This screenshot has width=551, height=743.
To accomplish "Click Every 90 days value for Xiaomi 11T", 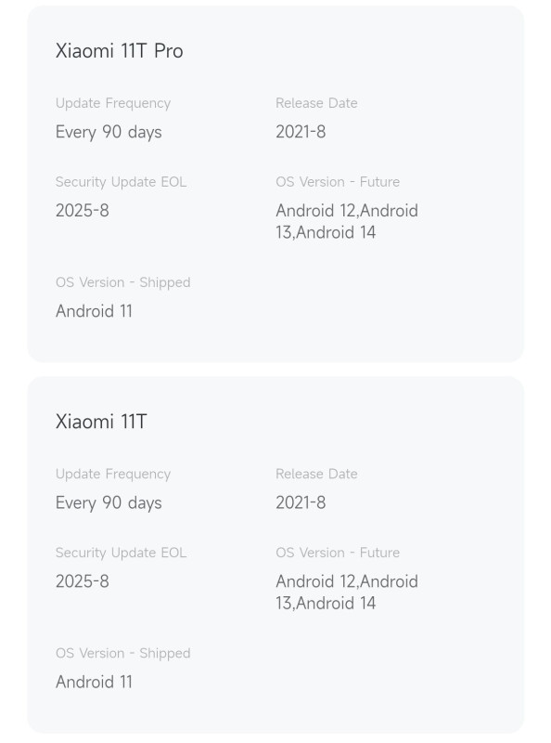I will click(x=109, y=502).
